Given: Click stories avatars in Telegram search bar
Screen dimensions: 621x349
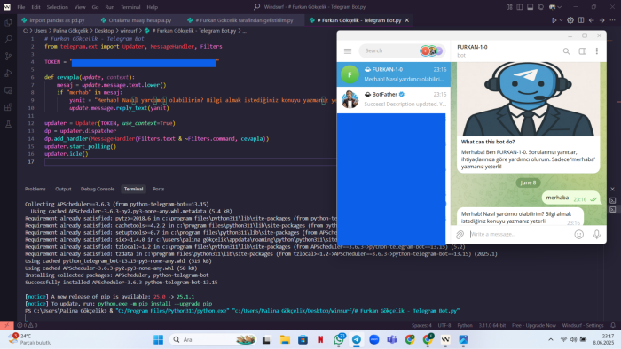Looking at the screenshot, I should [432, 50].
